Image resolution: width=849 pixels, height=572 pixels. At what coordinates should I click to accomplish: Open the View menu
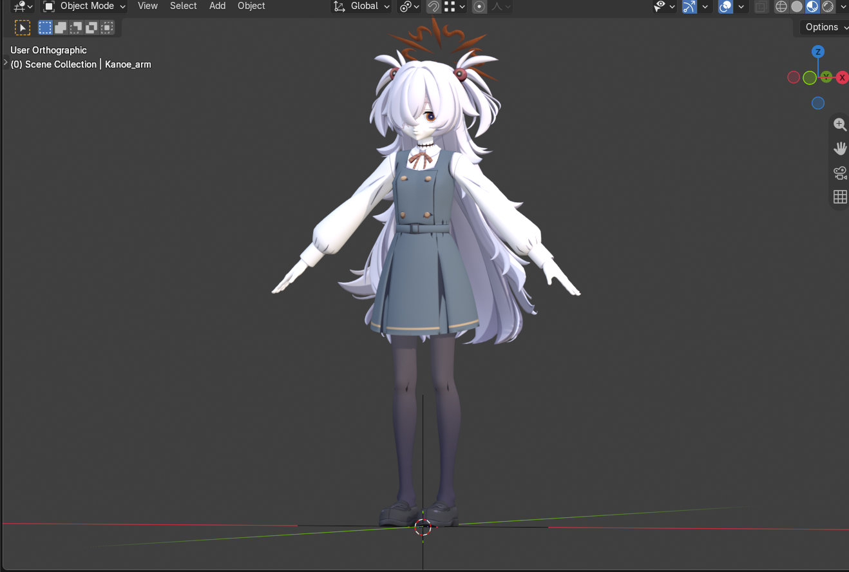(148, 6)
